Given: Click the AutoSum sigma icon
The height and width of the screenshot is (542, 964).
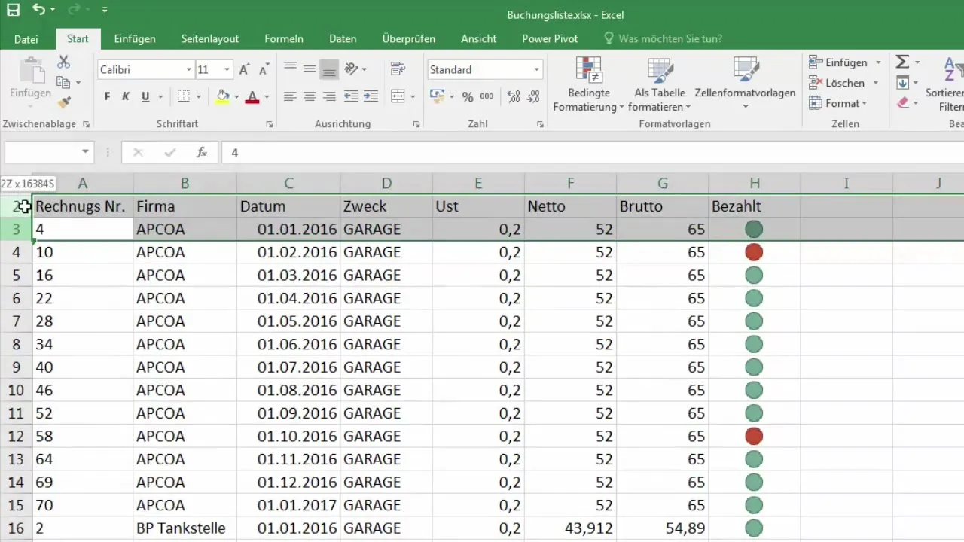Looking at the screenshot, I should tap(902, 62).
